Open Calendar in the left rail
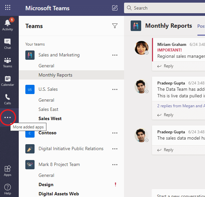The width and height of the screenshot is (205, 197). coord(8,81)
